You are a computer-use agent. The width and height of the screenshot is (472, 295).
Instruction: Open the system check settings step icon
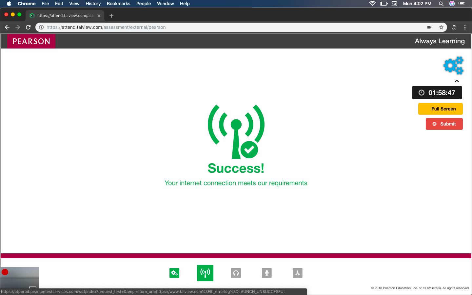click(x=174, y=273)
